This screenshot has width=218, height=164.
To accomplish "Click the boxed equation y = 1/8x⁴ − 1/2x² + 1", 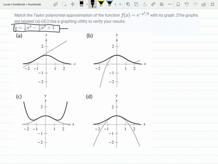I will coord(36,28).
